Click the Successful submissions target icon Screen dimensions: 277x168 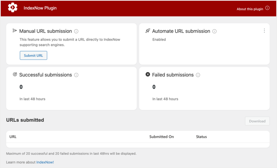pos(15,74)
